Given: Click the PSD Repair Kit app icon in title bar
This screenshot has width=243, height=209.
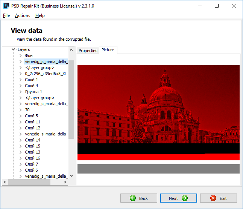Looking at the screenshot, I should pyautogui.click(x=6, y=6).
